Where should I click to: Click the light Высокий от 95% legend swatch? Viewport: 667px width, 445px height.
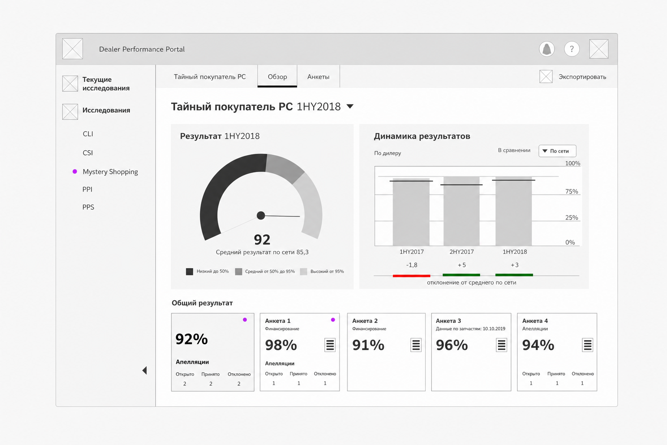point(304,272)
